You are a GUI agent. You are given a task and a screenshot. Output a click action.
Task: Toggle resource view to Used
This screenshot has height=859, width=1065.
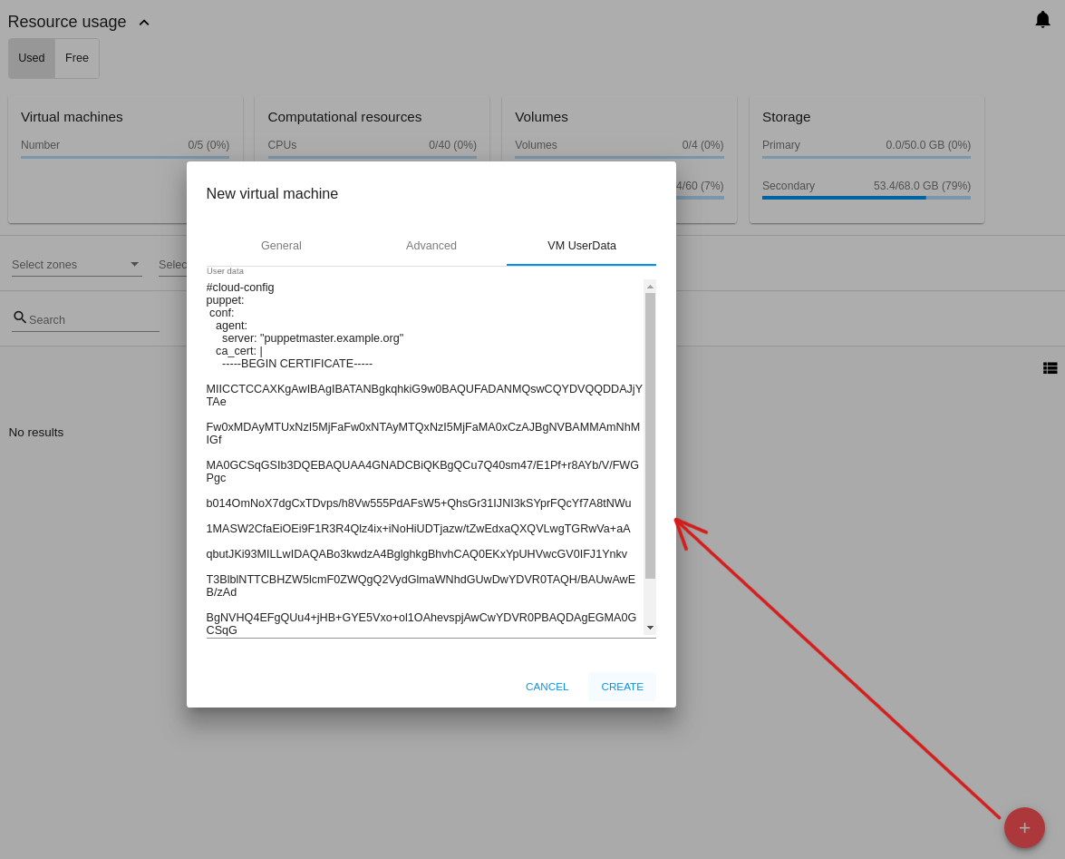(32, 58)
